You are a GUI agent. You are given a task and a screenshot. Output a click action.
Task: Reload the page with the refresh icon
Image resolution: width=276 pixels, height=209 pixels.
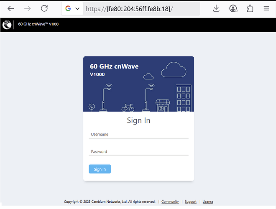point(44,8)
